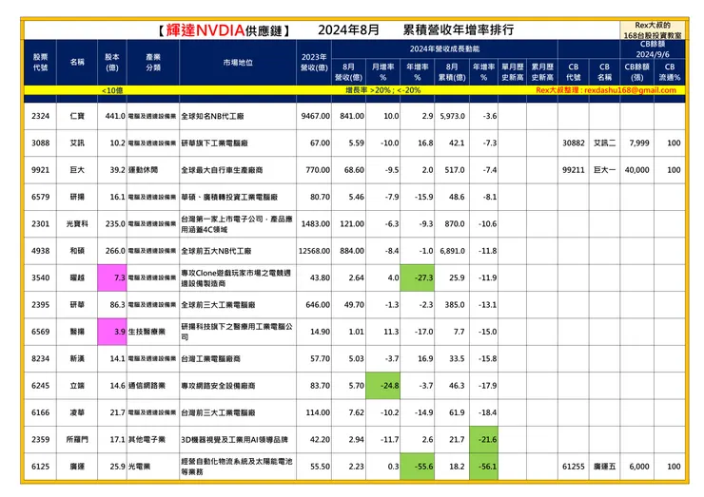Click the 市場地位 column header
Image resolution: width=704 pixels, height=497 pixels.
coord(238,63)
